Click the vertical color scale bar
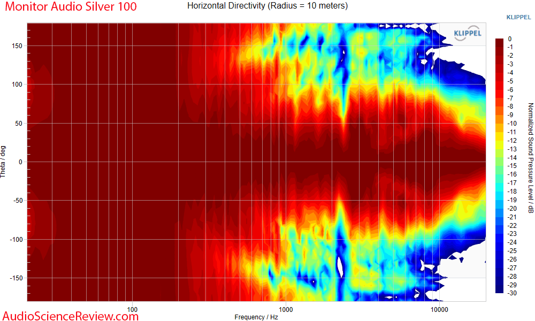 499,166
